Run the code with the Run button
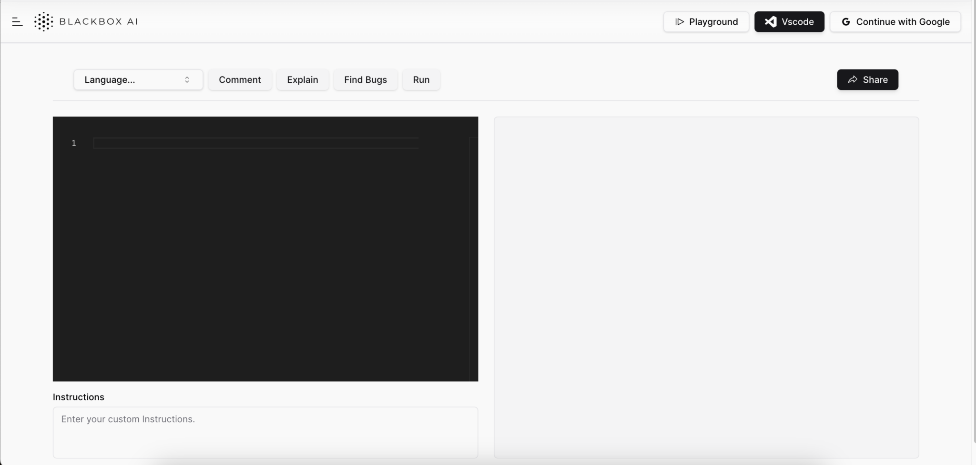Image resolution: width=976 pixels, height=465 pixels. [421, 79]
